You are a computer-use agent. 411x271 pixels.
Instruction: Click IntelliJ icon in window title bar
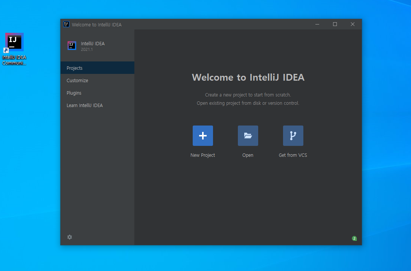[x=66, y=24]
